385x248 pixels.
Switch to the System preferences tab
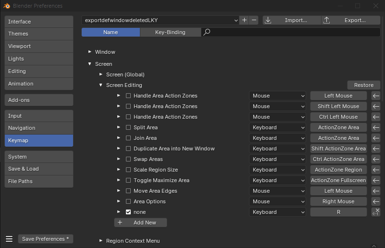pyautogui.click(x=39, y=157)
